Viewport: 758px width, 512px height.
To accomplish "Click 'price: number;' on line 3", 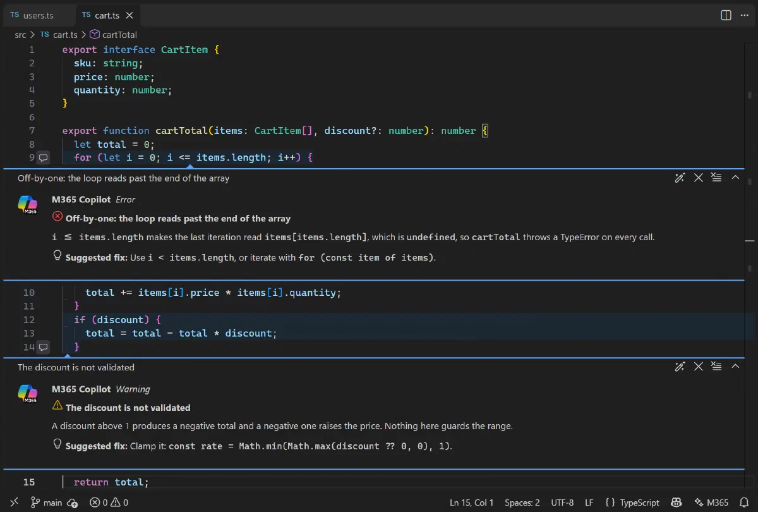I will pyautogui.click(x=114, y=77).
